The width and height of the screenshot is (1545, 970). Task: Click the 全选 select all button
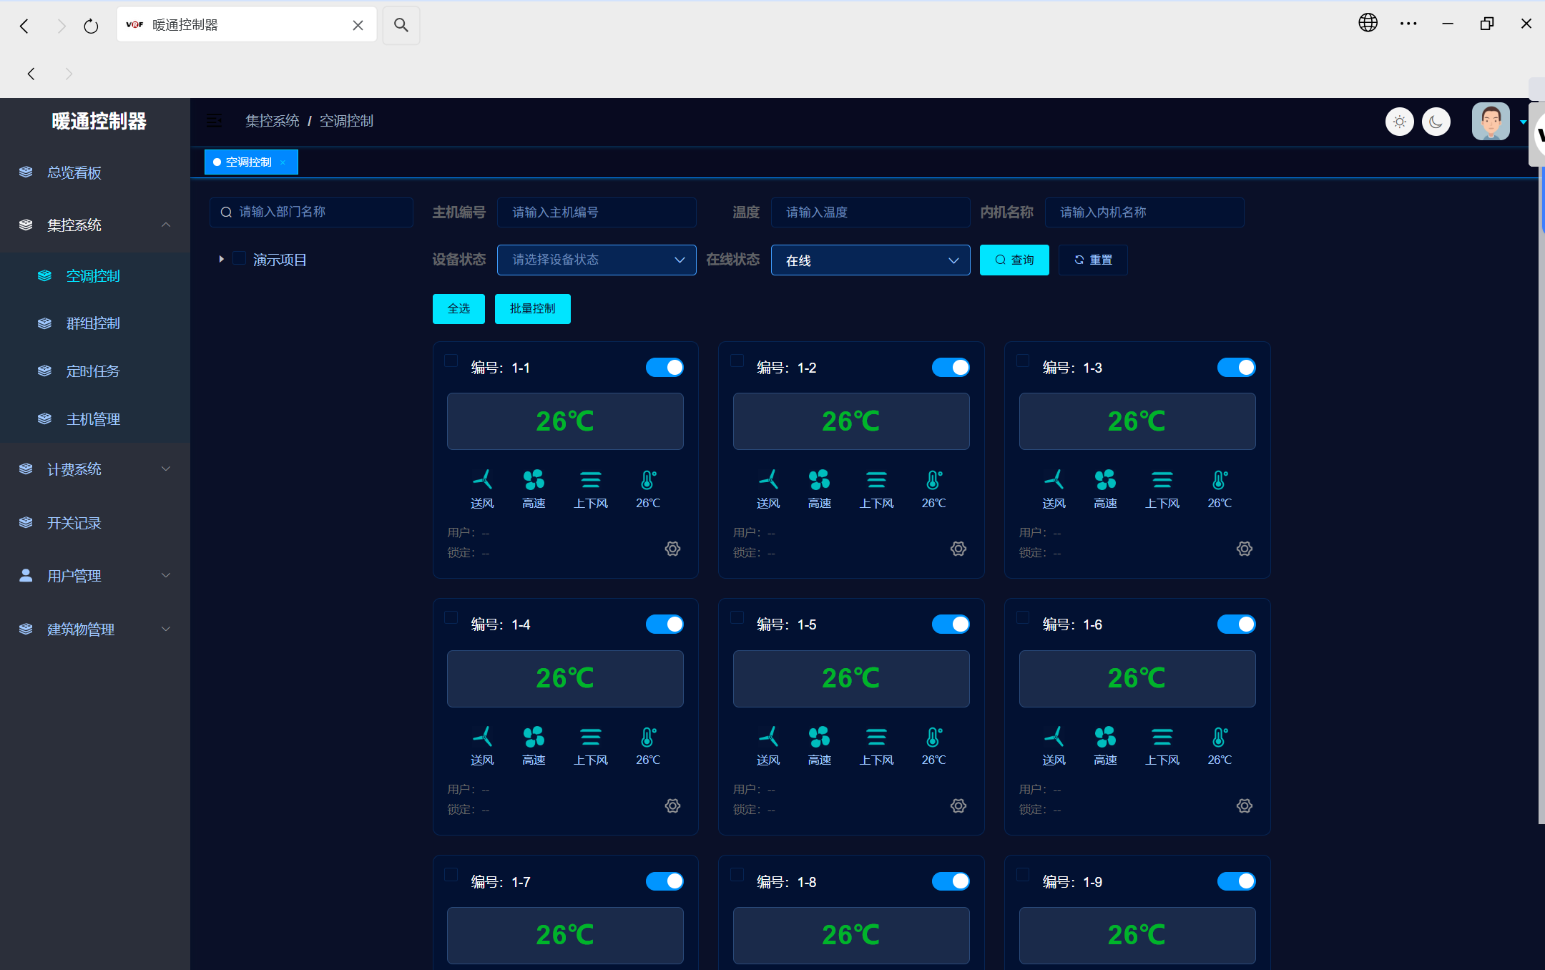click(458, 308)
